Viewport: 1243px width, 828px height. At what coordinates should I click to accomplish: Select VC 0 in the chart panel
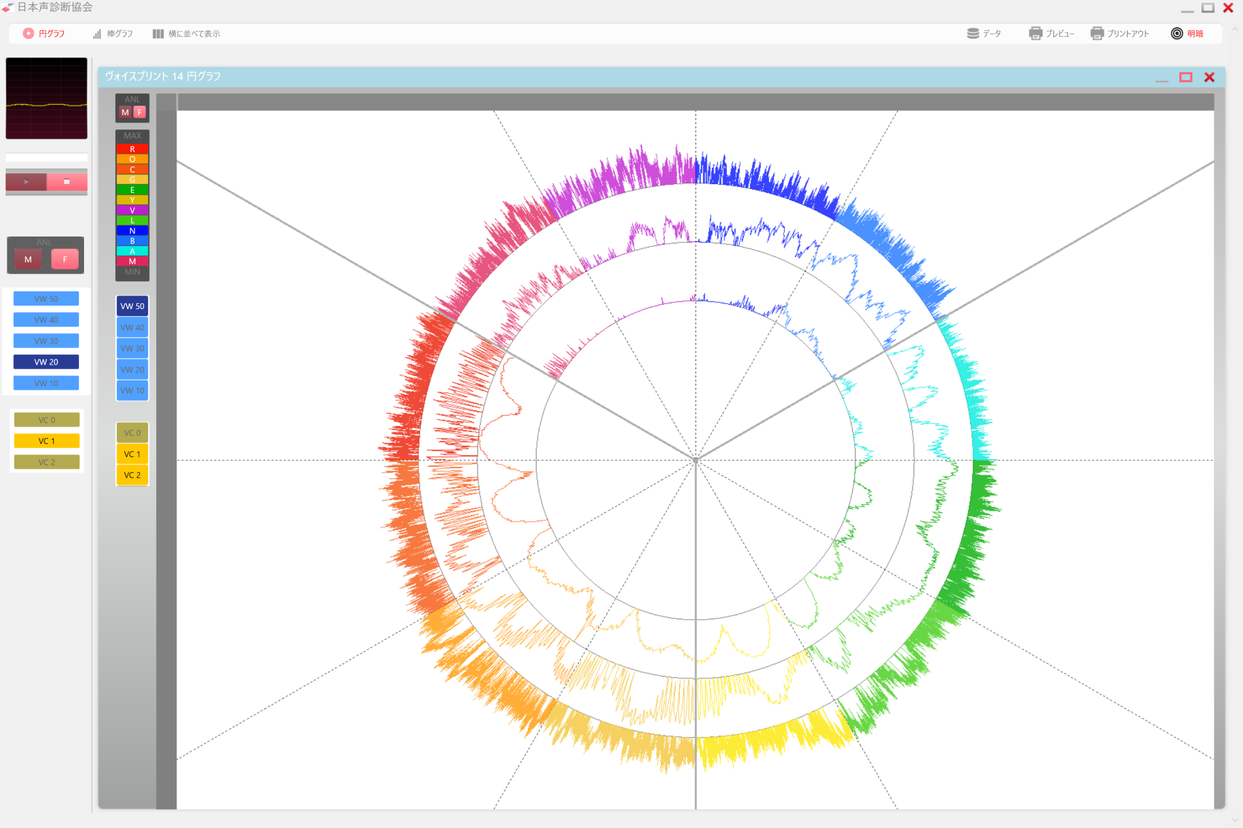132,433
